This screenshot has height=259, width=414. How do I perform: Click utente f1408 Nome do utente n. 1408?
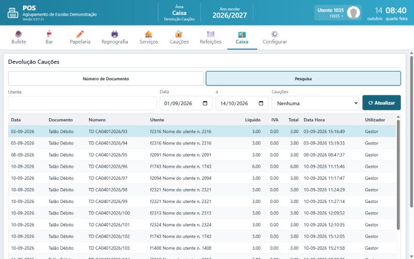[181, 248]
